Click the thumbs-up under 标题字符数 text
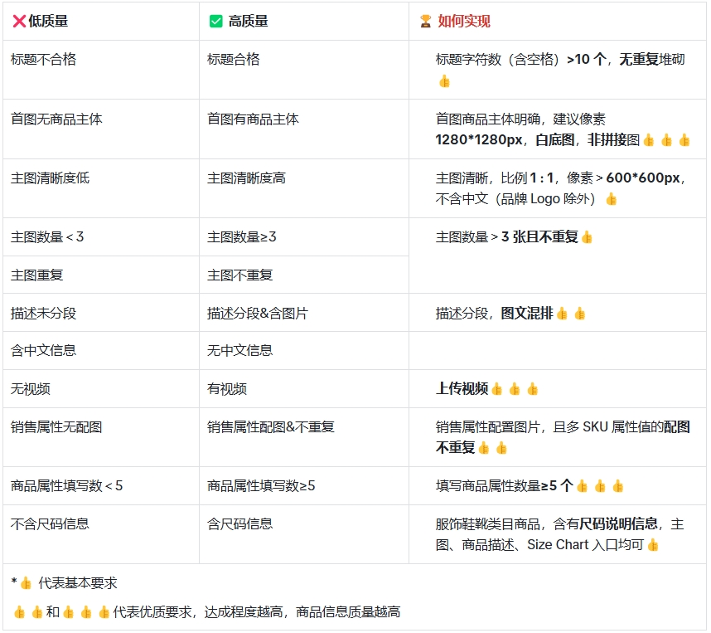Screen dimensions: 711x633 tap(444, 81)
